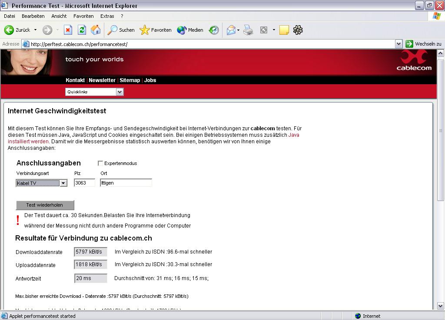Viewport: 445px width, 320px height.
Task: Open the Favoriten star panel
Action: tap(156, 30)
